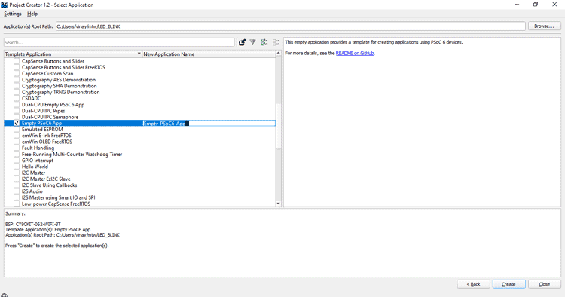The height and width of the screenshot is (297, 565).
Task: Select the Cryptography SHA Demonstration row
Action: tap(59, 86)
